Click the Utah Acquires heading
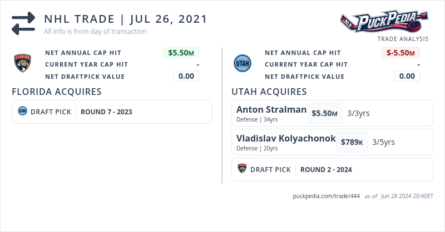Viewport: 445px width, 232px height. click(269, 92)
